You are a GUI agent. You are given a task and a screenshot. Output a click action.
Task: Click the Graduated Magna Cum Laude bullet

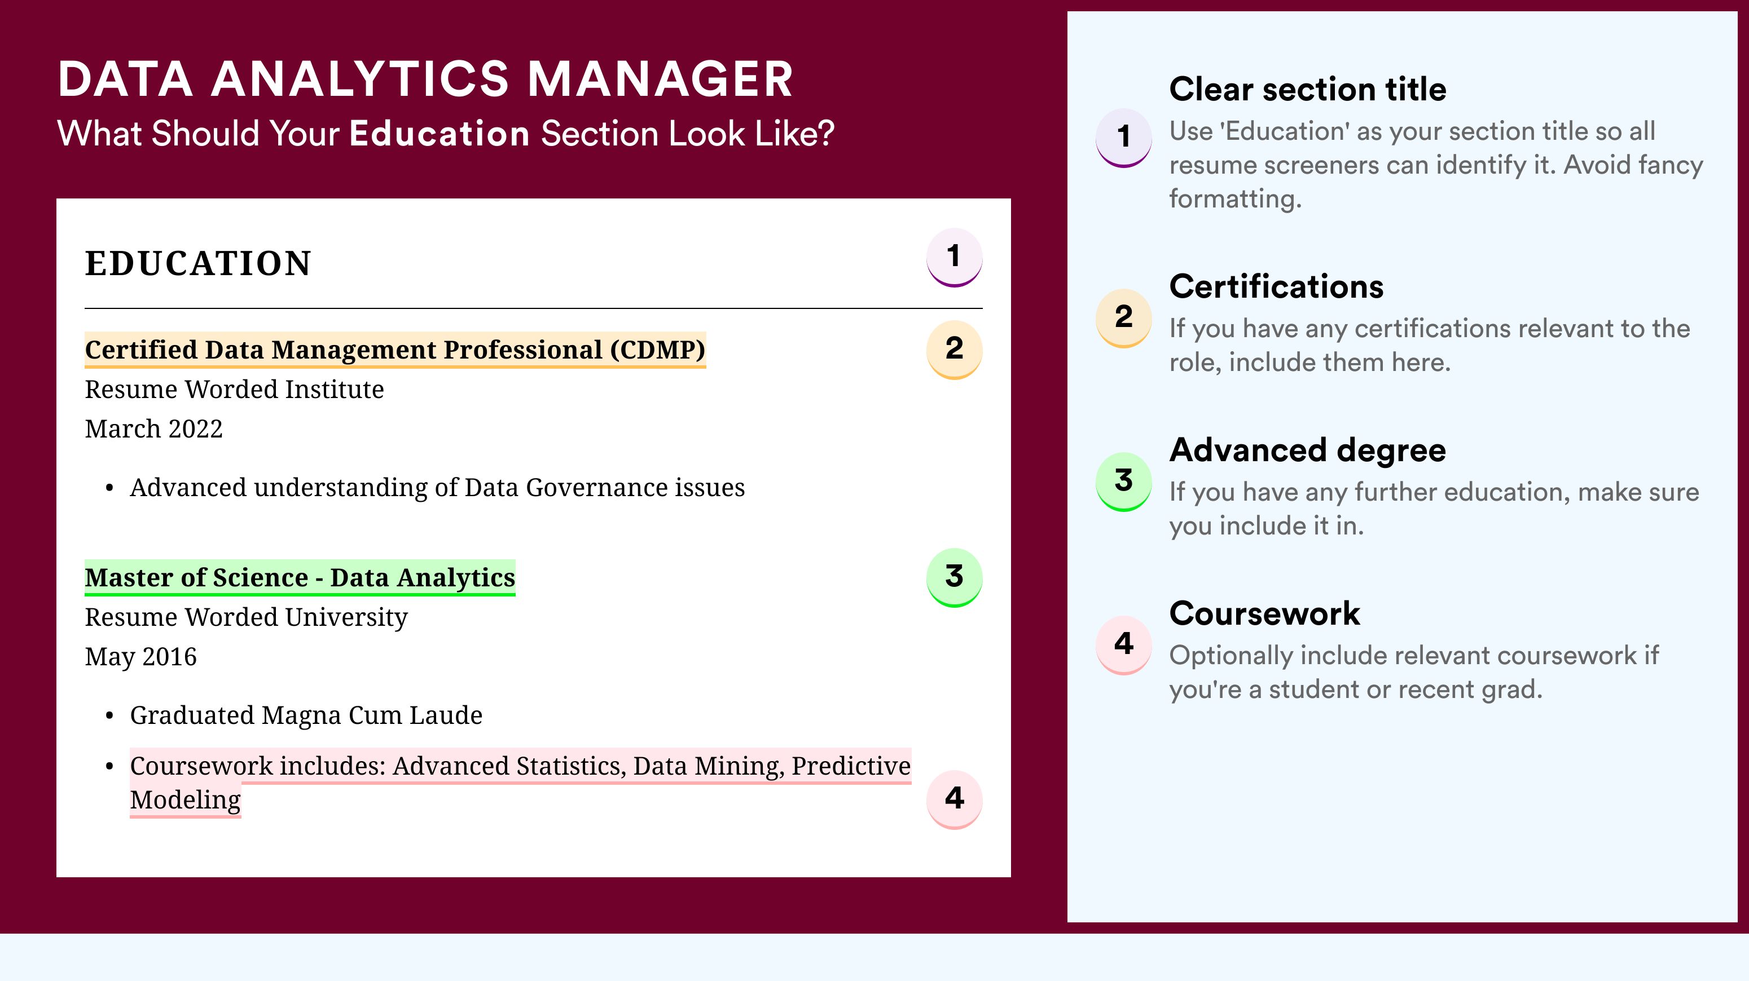tap(306, 716)
